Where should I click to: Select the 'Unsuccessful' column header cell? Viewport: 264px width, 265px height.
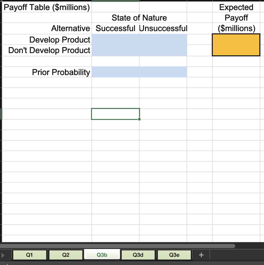click(x=163, y=28)
